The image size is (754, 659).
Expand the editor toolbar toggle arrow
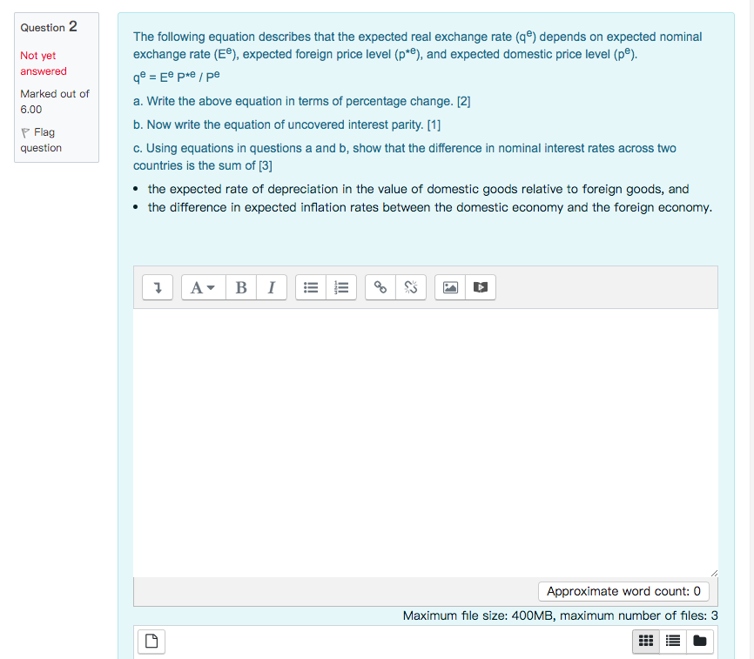pyautogui.click(x=158, y=287)
